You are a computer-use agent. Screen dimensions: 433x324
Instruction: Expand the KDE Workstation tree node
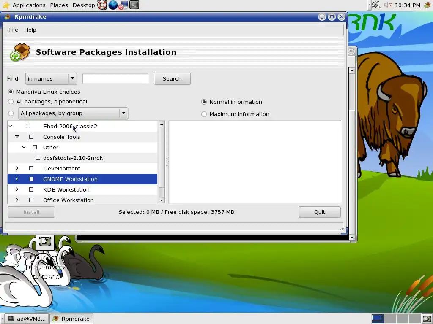[17, 189]
